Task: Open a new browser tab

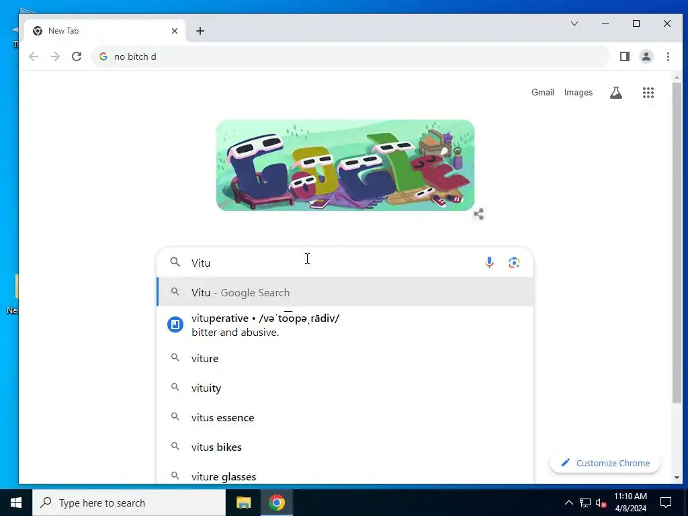Action: [200, 31]
